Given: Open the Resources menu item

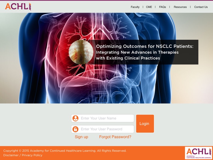Looking at the screenshot, I should coord(180,7).
